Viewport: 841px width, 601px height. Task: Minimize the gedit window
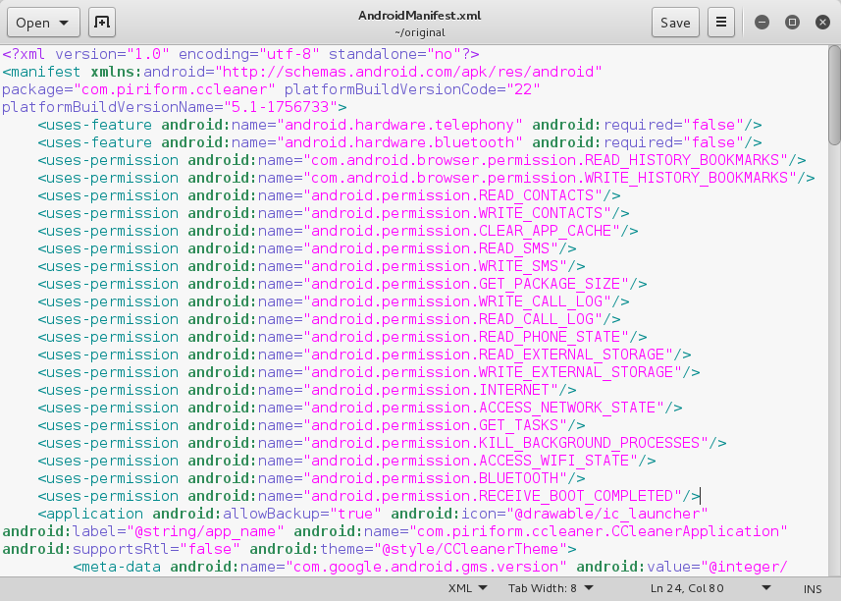tap(762, 22)
